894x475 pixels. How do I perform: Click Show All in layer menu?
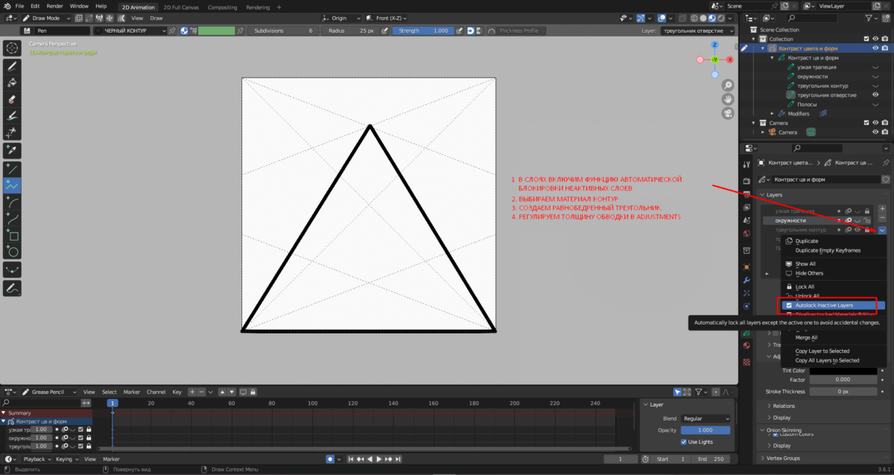[x=805, y=264]
